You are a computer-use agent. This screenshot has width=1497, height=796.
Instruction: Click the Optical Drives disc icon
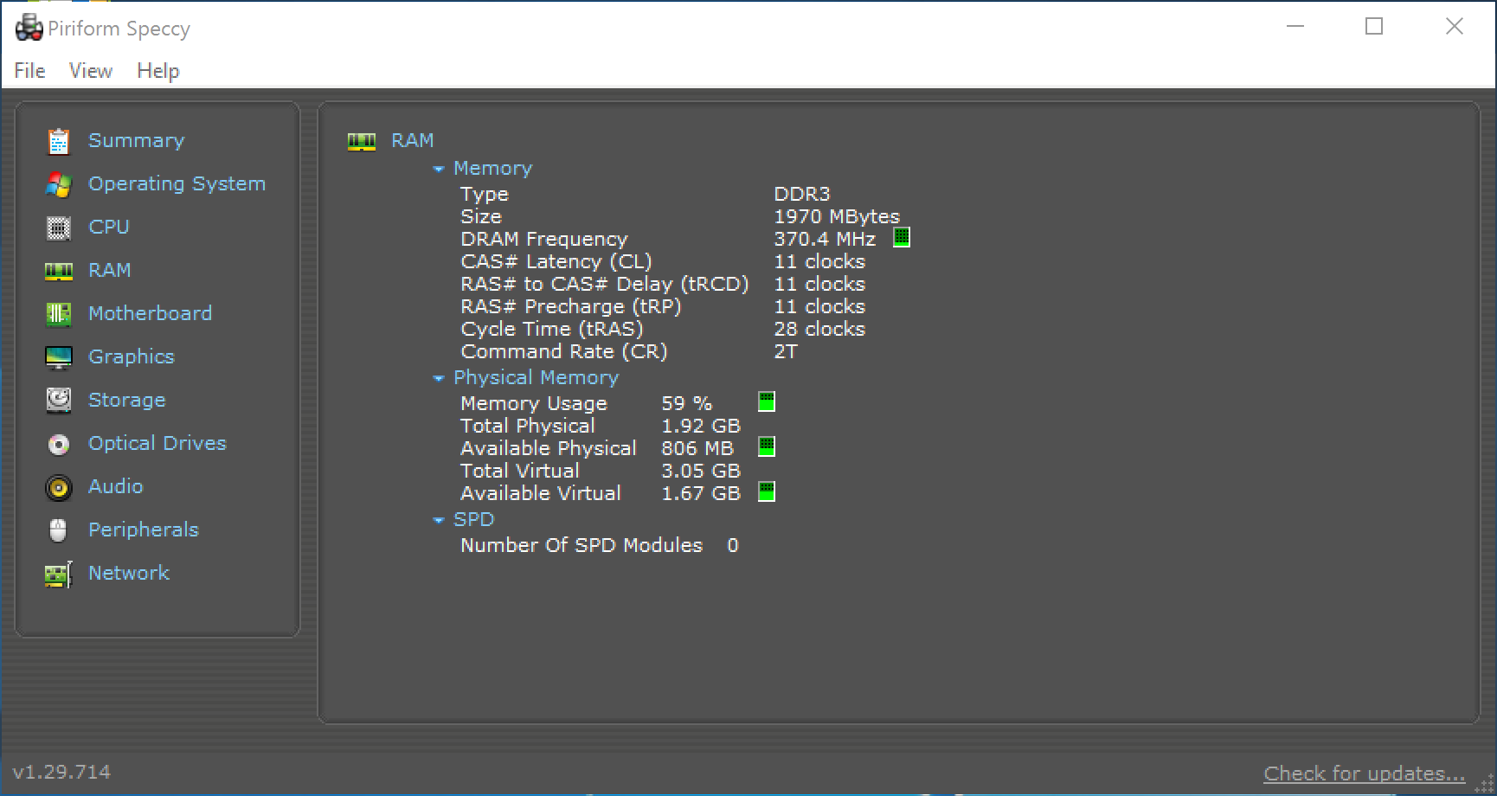[58, 444]
